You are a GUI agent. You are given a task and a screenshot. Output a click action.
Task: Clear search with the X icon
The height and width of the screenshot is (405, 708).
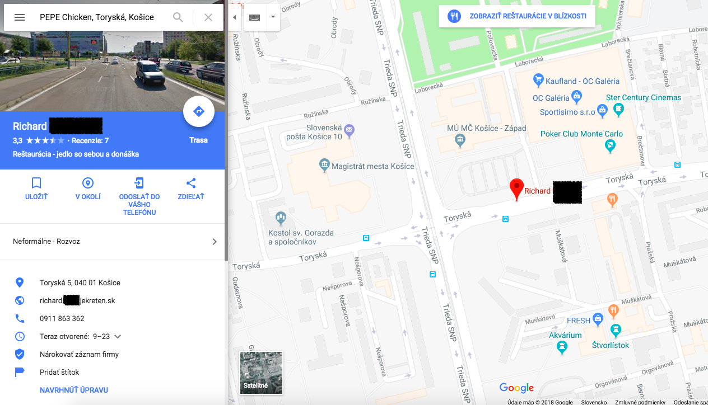[x=208, y=17]
